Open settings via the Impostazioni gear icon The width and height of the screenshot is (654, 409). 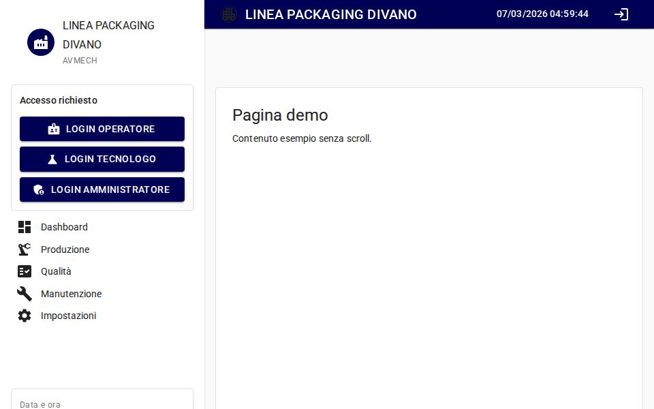coord(25,316)
